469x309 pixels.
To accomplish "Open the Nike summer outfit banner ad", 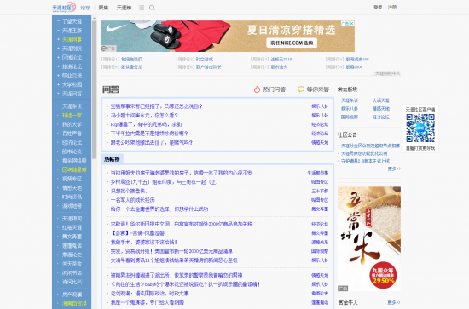I will (228, 36).
